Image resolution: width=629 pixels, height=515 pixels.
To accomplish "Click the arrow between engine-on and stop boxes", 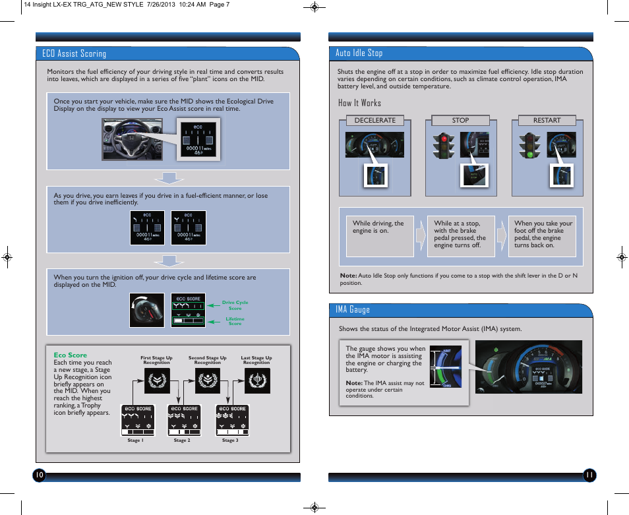I will pyautogui.click(x=421, y=235).
